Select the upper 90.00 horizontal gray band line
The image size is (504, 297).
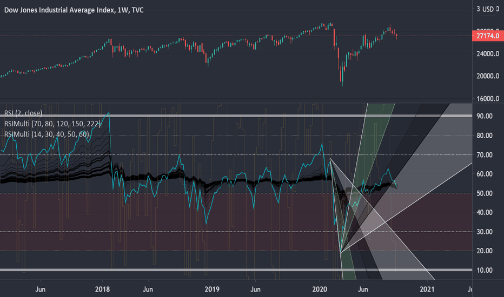[236, 116]
